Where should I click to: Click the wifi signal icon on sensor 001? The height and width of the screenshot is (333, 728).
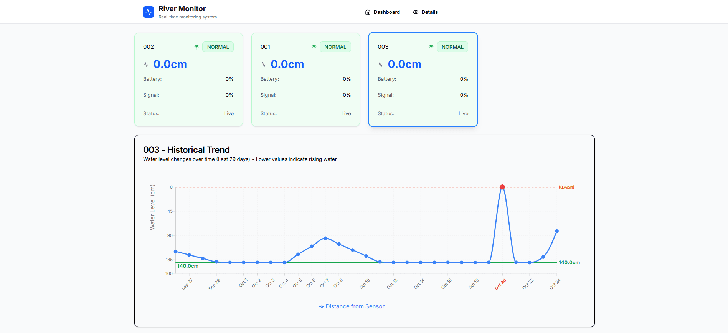(314, 47)
